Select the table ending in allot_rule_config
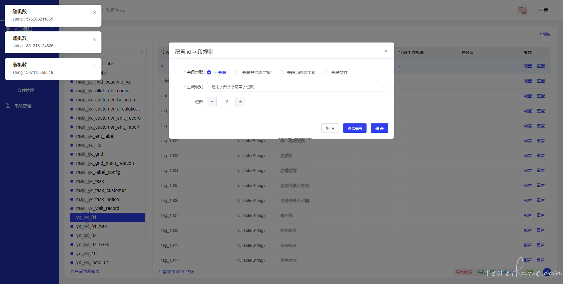This screenshot has height=284, width=563. tap(103, 91)
